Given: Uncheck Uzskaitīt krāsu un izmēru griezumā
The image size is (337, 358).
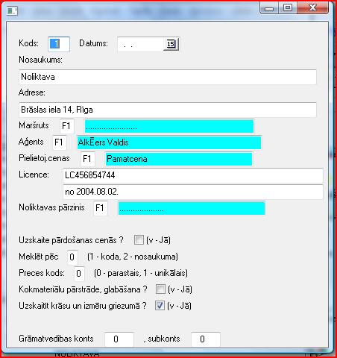Looking at the screenshot, I should pos(160,306).
